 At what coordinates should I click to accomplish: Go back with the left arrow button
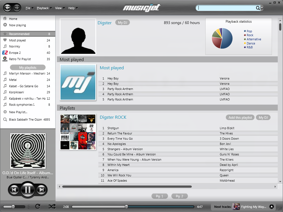(7, 8)
